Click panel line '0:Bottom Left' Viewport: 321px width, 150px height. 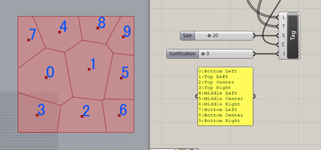(217, 71)
